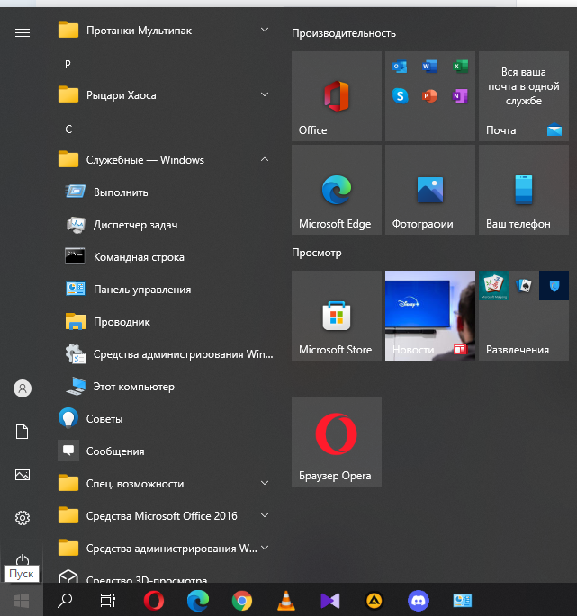Open the Фотографии tile
Viewport: 577px width, 616px height.
430,190
